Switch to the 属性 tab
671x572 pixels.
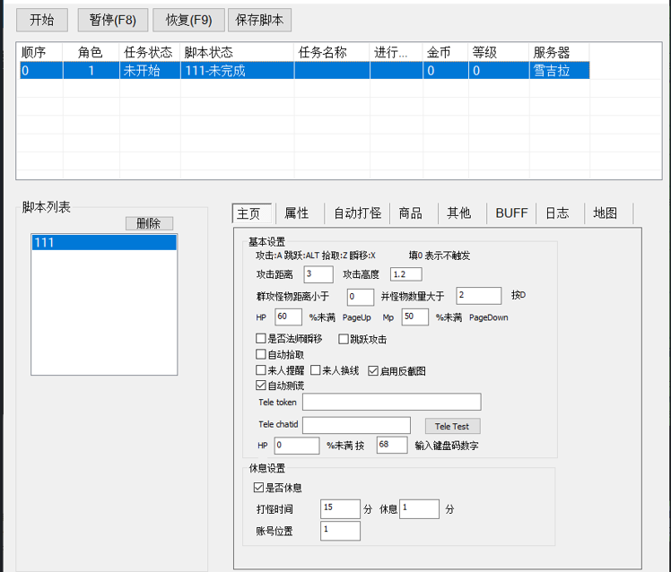tap(297, 213)
